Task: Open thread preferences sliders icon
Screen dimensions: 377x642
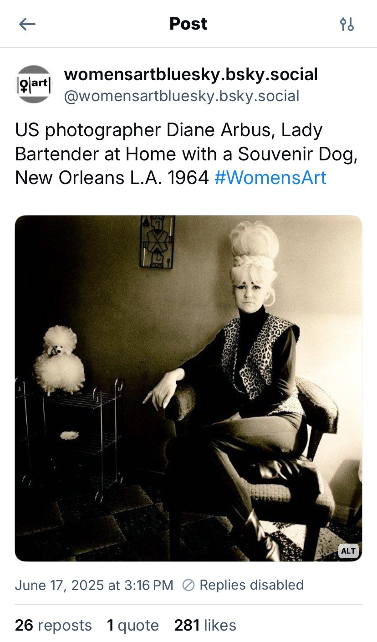Action: [x=347, y=24]
